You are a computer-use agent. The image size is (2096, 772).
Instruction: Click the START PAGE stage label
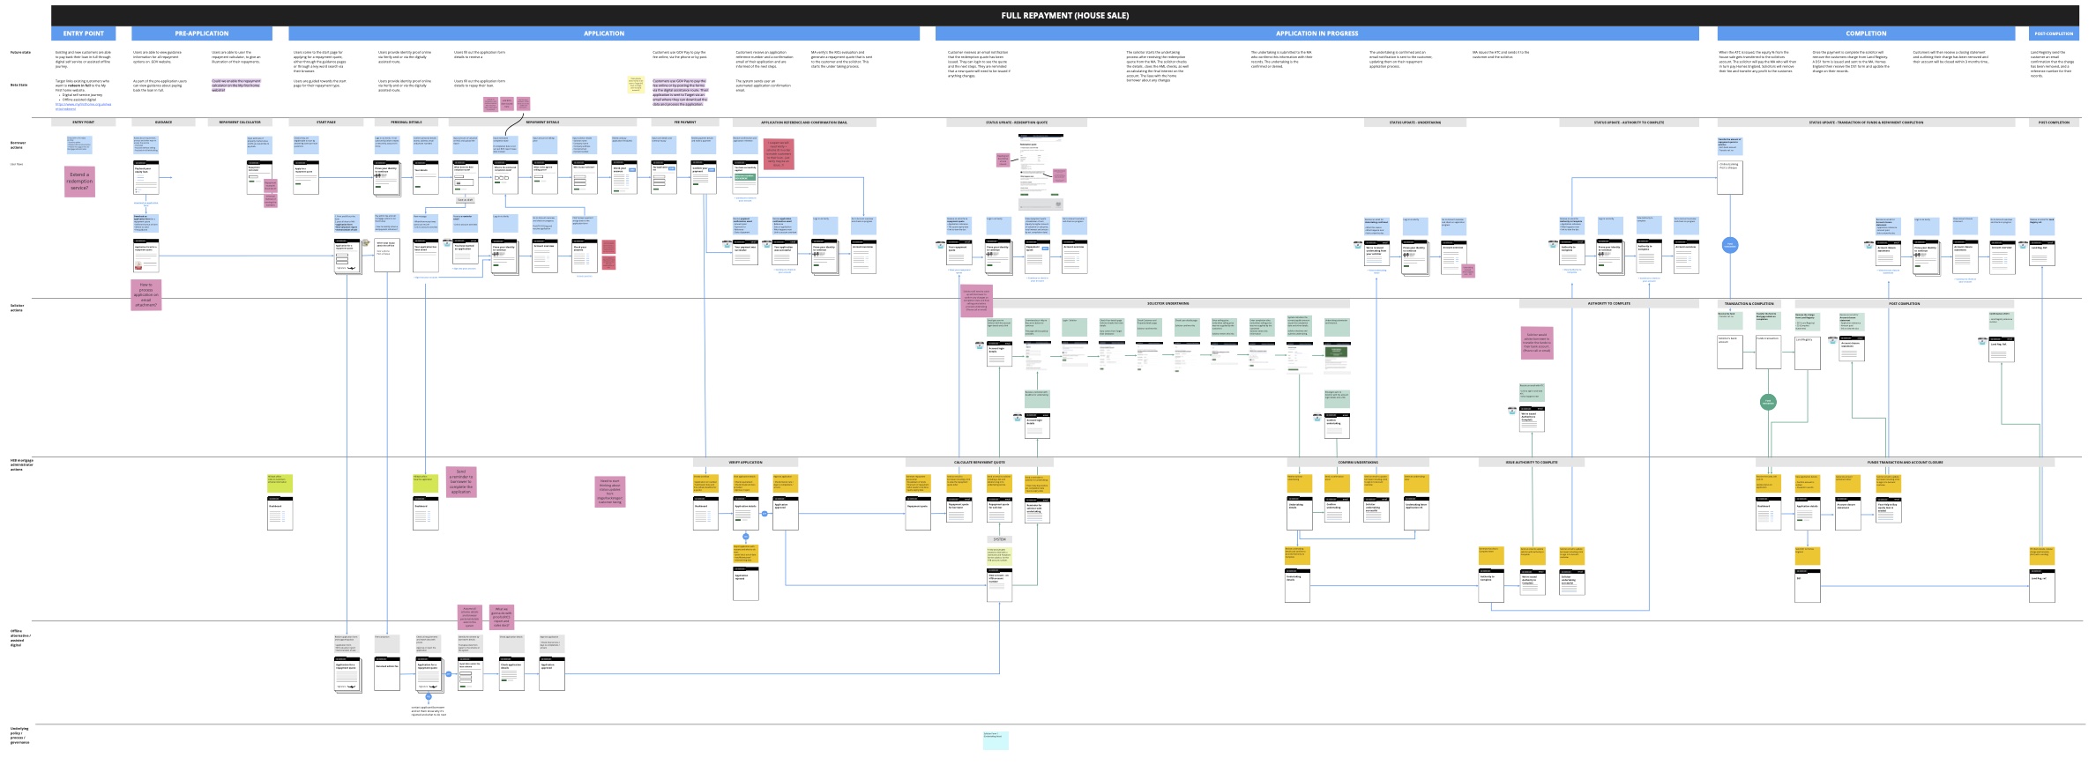click(x=326, y=122)
